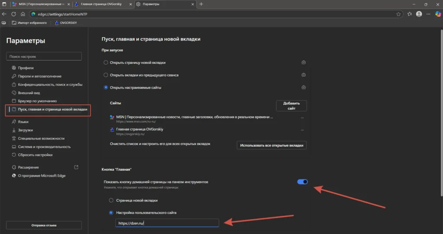Click the external-link icon next to Расширения
This screenshot has height=234, width=443.
point(76,167)
